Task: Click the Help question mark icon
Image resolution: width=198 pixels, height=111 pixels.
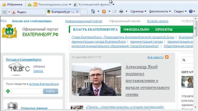Action: click(191, 11)
